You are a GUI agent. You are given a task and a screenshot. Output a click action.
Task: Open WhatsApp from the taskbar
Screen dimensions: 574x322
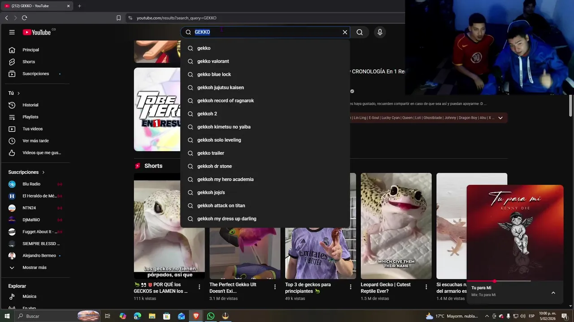point(211,316)
